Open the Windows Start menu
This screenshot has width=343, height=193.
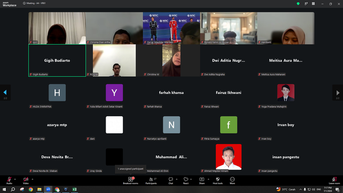(x=4, y=189)
